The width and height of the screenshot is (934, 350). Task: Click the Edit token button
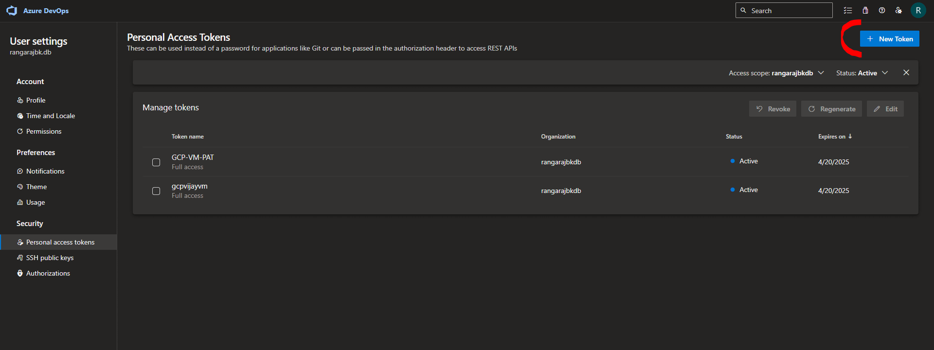tap(885, 109)
